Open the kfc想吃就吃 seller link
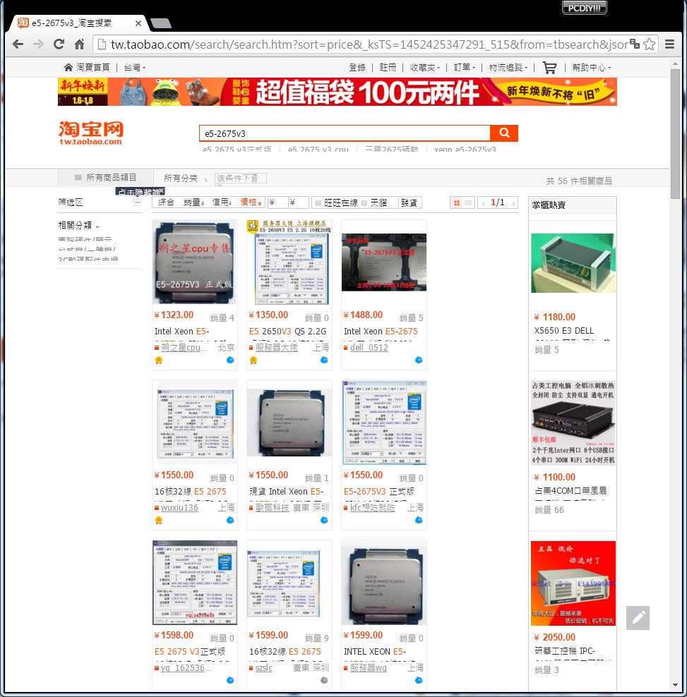 [x=372, y=508]
